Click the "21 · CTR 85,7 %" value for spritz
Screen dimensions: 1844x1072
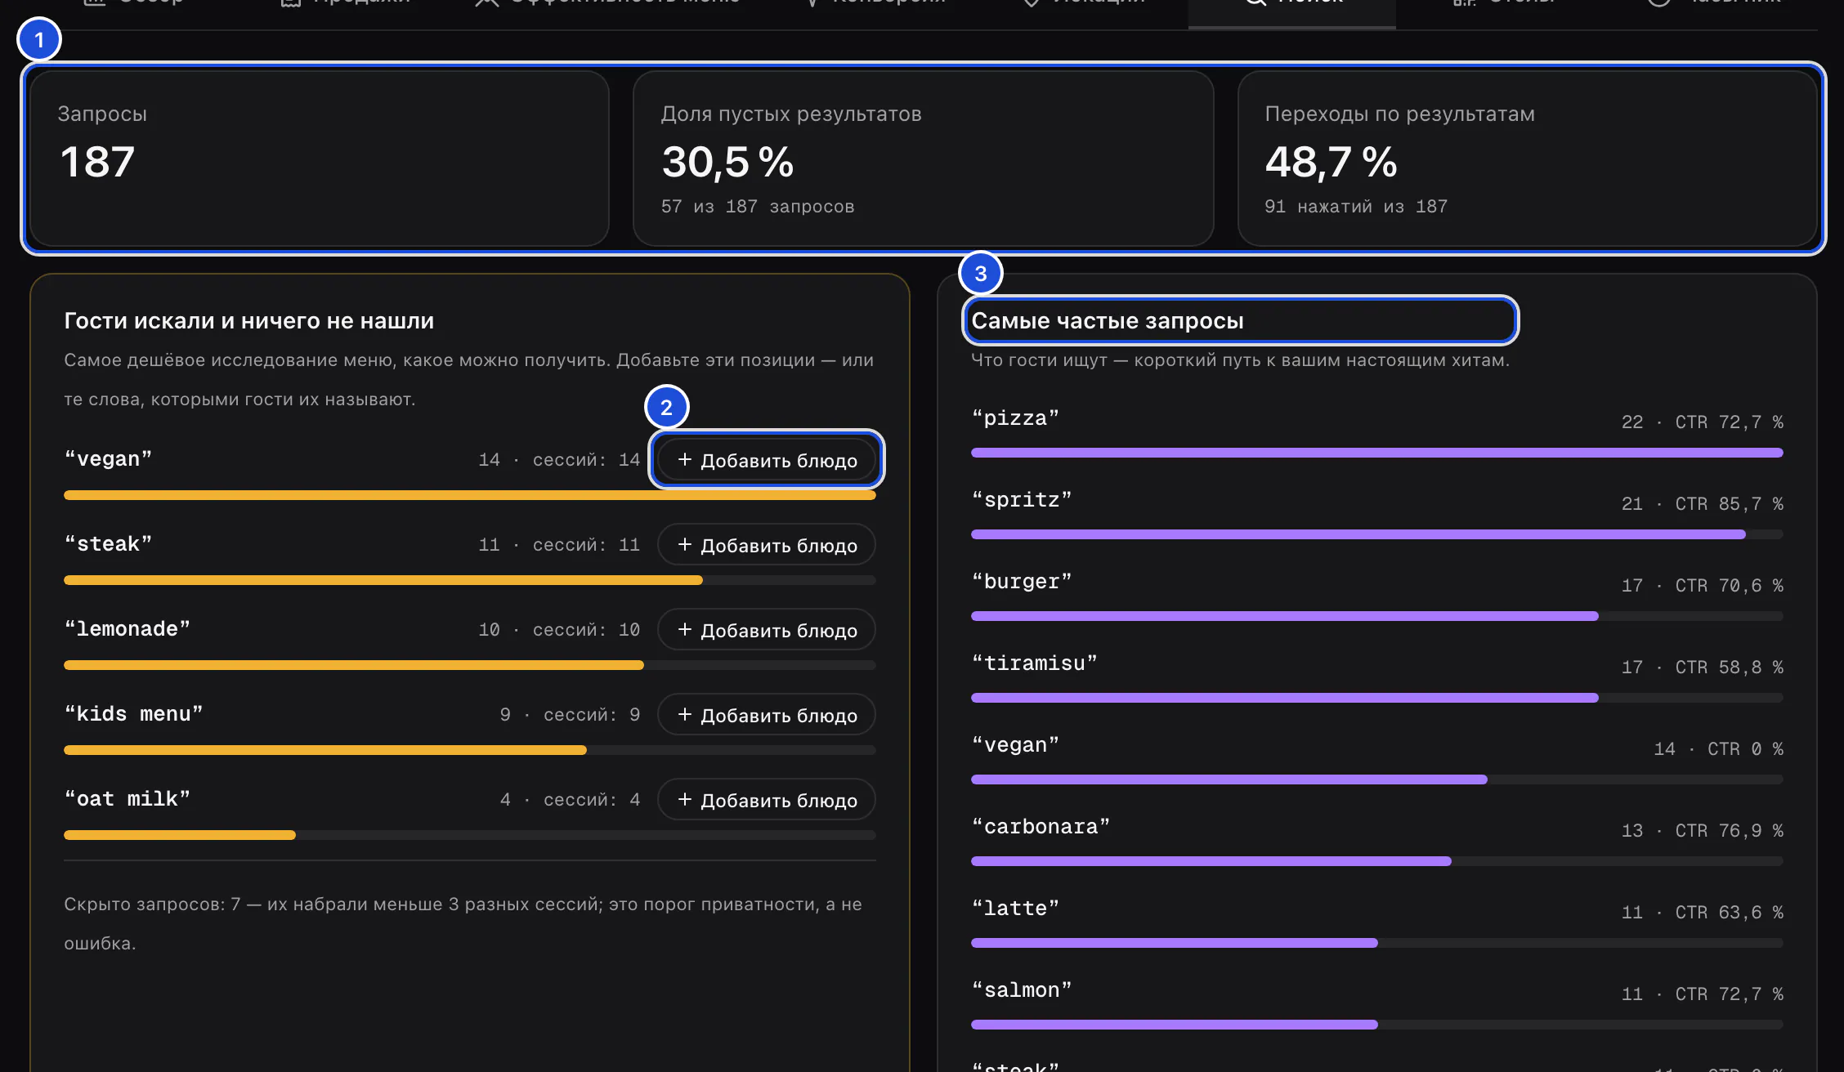tap(1703, 504)
